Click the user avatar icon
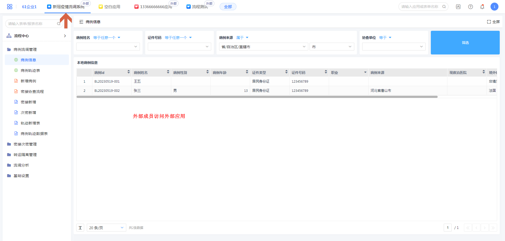Screen dimensions: 505x241 click(x=494, y=7)
